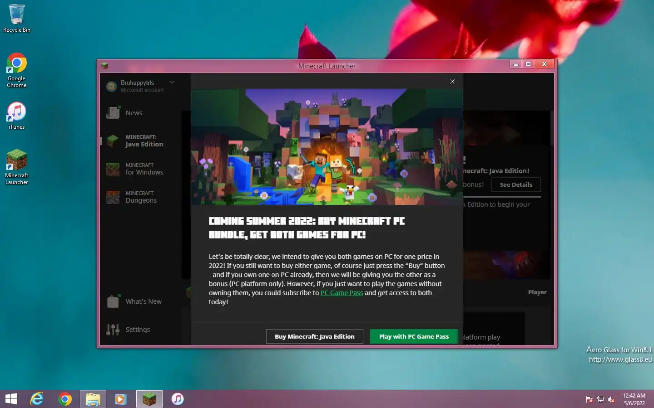654x408 pixels.
Task: Select the Google Chrome desktop shortcut
Action: (17, 70)
